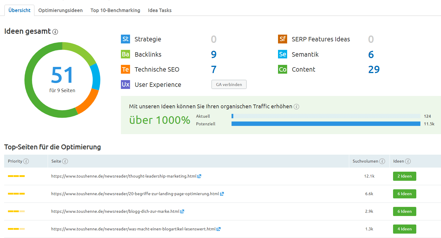Click the Backlinks 'Ba' category icon
Screen dimensions: 441x238
click(125, 54)
